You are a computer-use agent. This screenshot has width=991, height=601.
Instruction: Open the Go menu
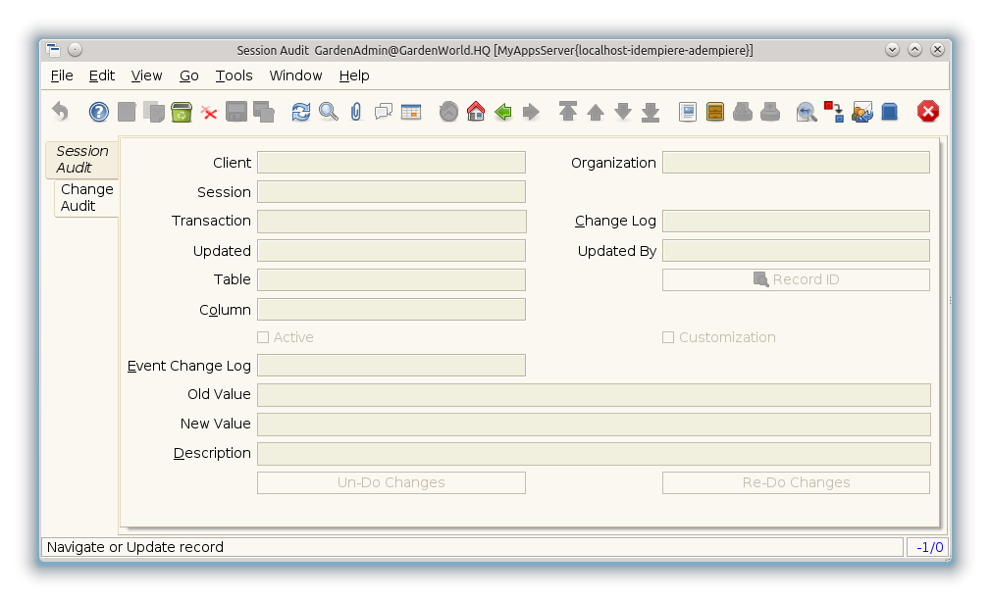pyautogui.click(x=189, y=75)
